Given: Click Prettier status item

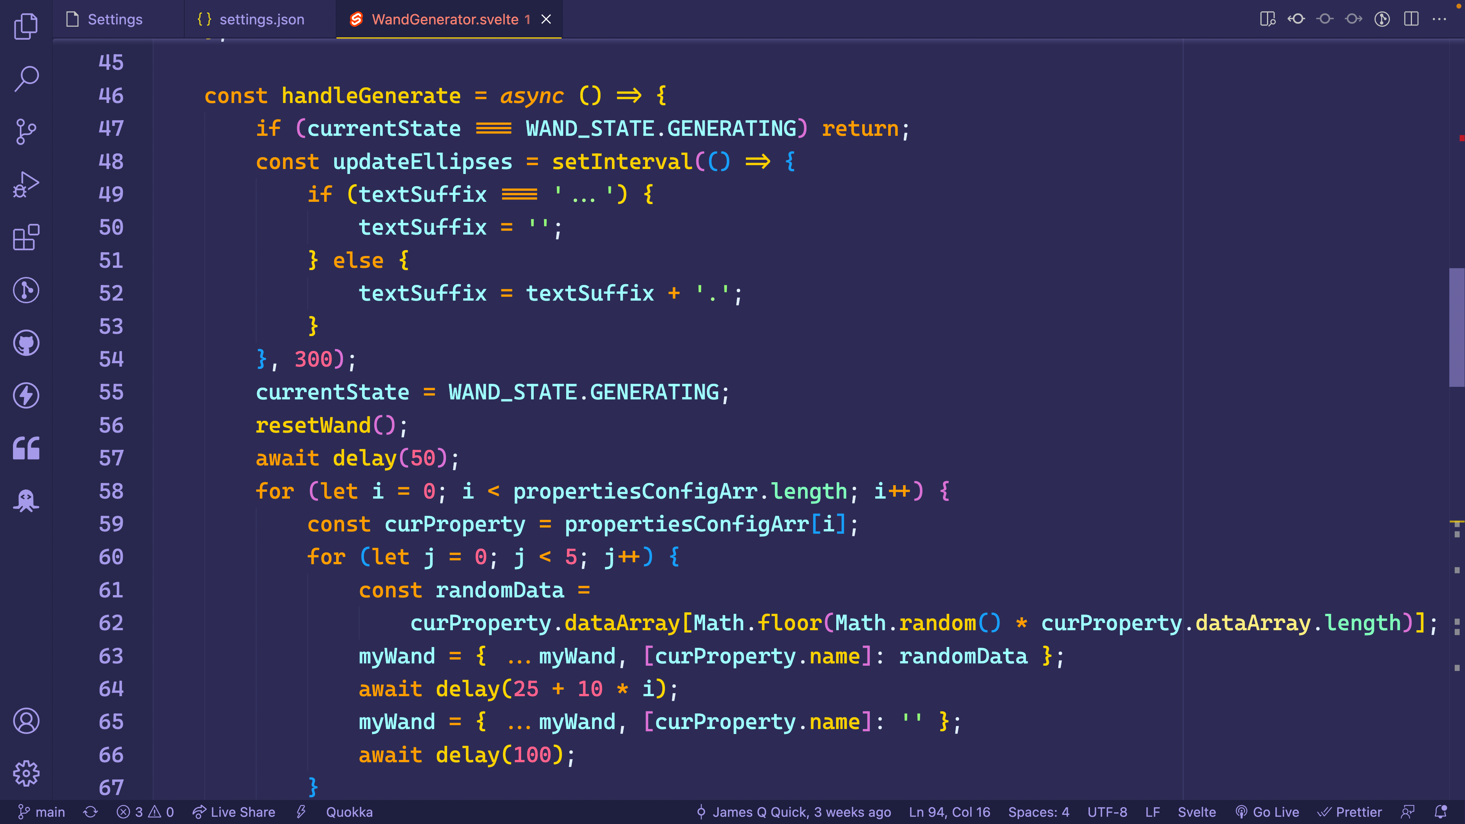Looking at the screenshot, I should click(1349, 812).
